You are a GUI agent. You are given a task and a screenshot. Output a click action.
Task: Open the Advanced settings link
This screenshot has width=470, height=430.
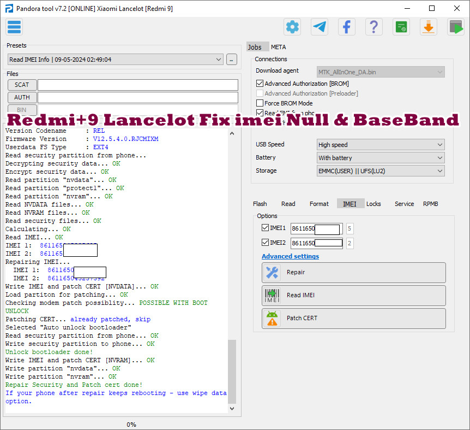click(290, 256)
